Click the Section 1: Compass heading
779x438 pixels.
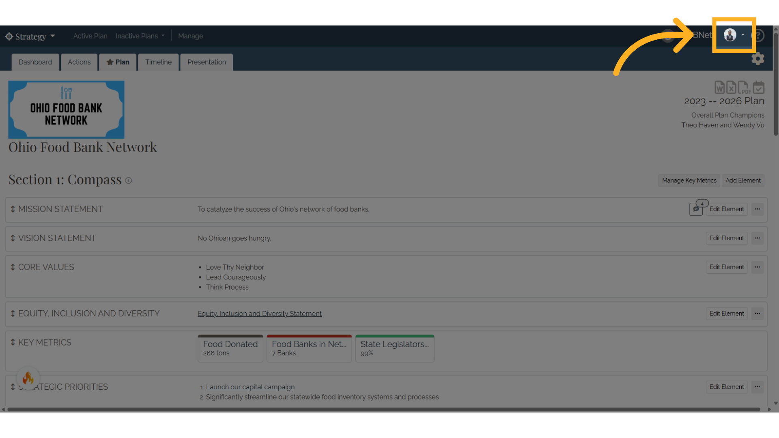click(65, 180)
